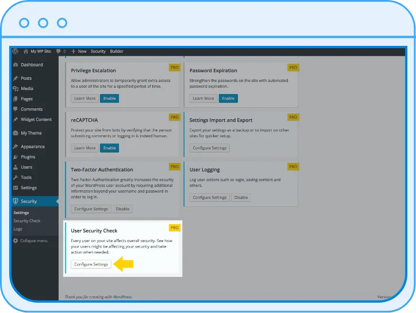
Task: Select Logs submenu item
Action: (x=18, y=229)
